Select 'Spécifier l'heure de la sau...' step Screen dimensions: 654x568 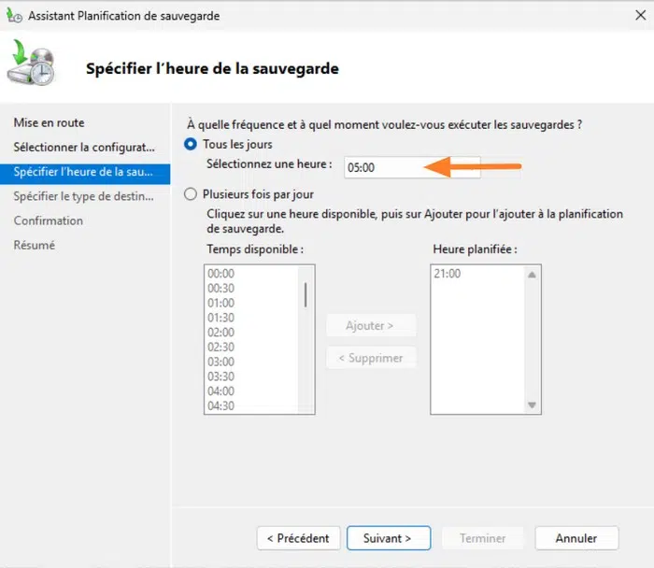pyautogui.click(x=85, y=173)
